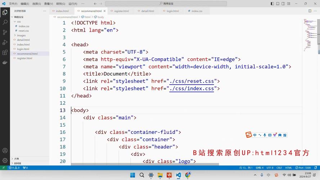
Task: Close the recommend.html tab
Action: tap(104, 11)
